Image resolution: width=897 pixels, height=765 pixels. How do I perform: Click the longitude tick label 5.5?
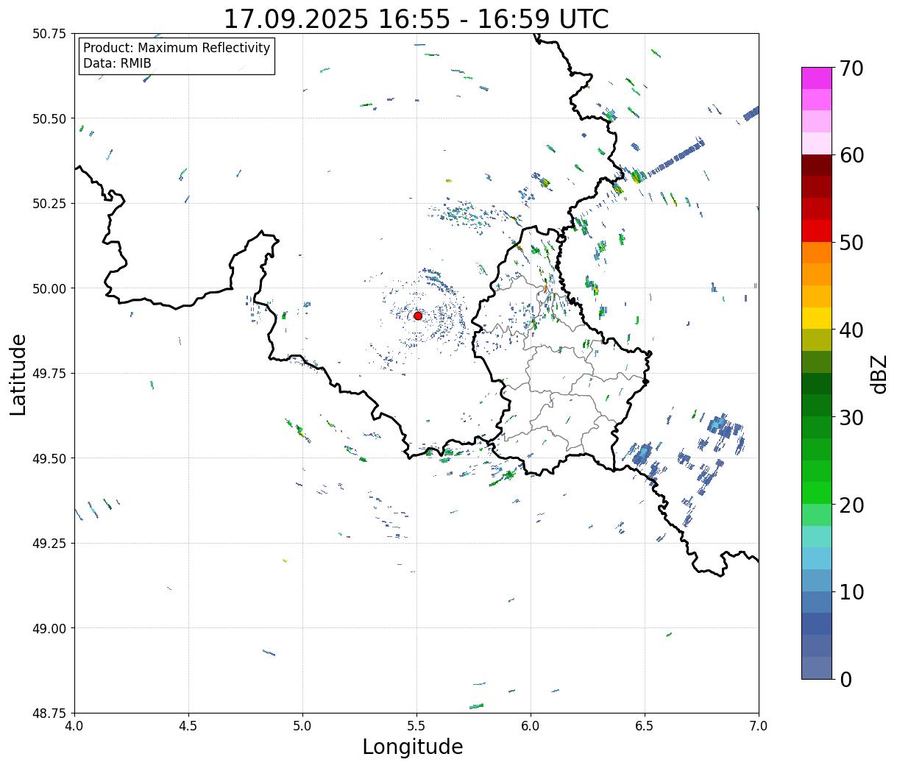416,726
